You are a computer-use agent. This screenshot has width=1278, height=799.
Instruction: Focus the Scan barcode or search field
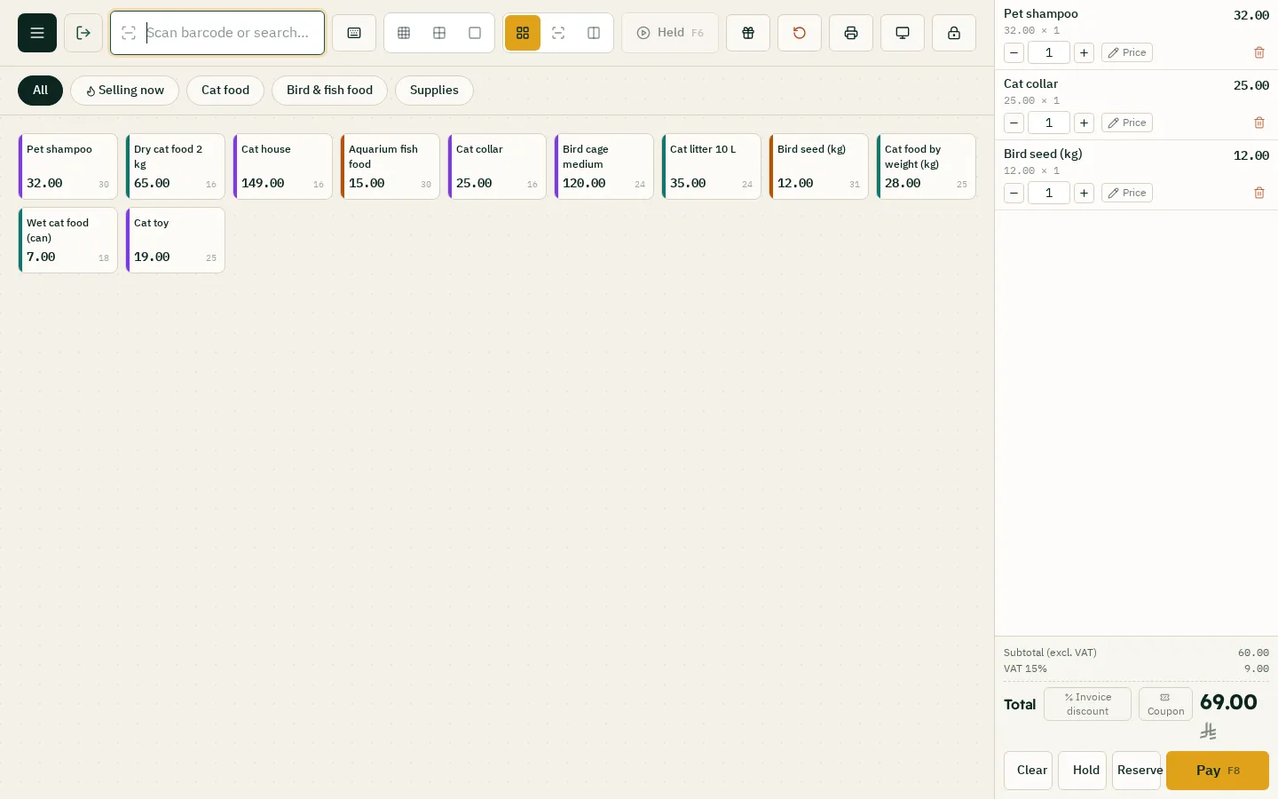tap(217, 33)
